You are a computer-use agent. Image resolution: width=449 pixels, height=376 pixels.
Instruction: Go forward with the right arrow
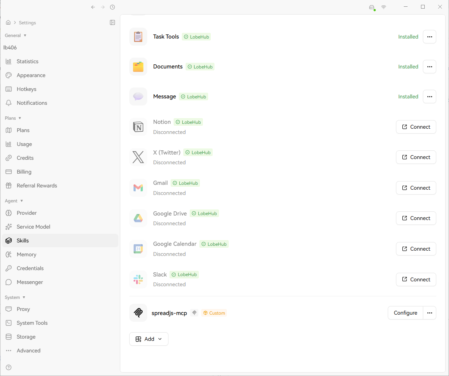pos(103,7)
